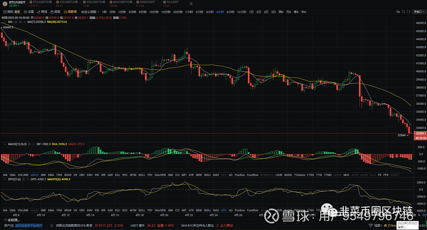Toggle MA indicator visibility eye

coord(16,22)
